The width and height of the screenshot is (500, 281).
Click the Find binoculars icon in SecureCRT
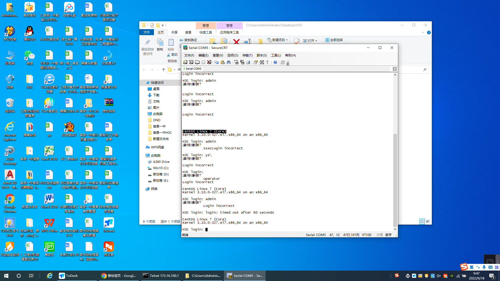228,62
